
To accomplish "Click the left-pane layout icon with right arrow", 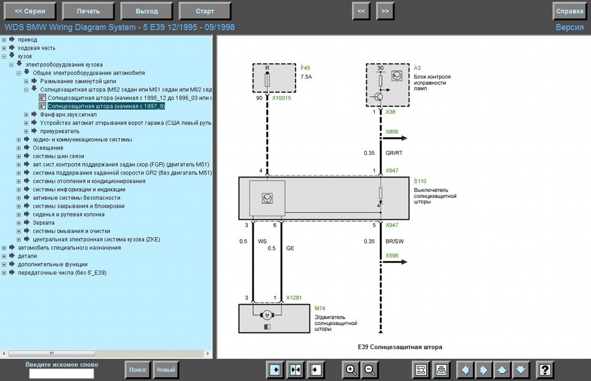I will point(275,370).
